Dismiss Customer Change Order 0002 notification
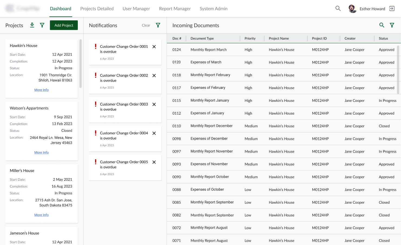 (154, 76)
